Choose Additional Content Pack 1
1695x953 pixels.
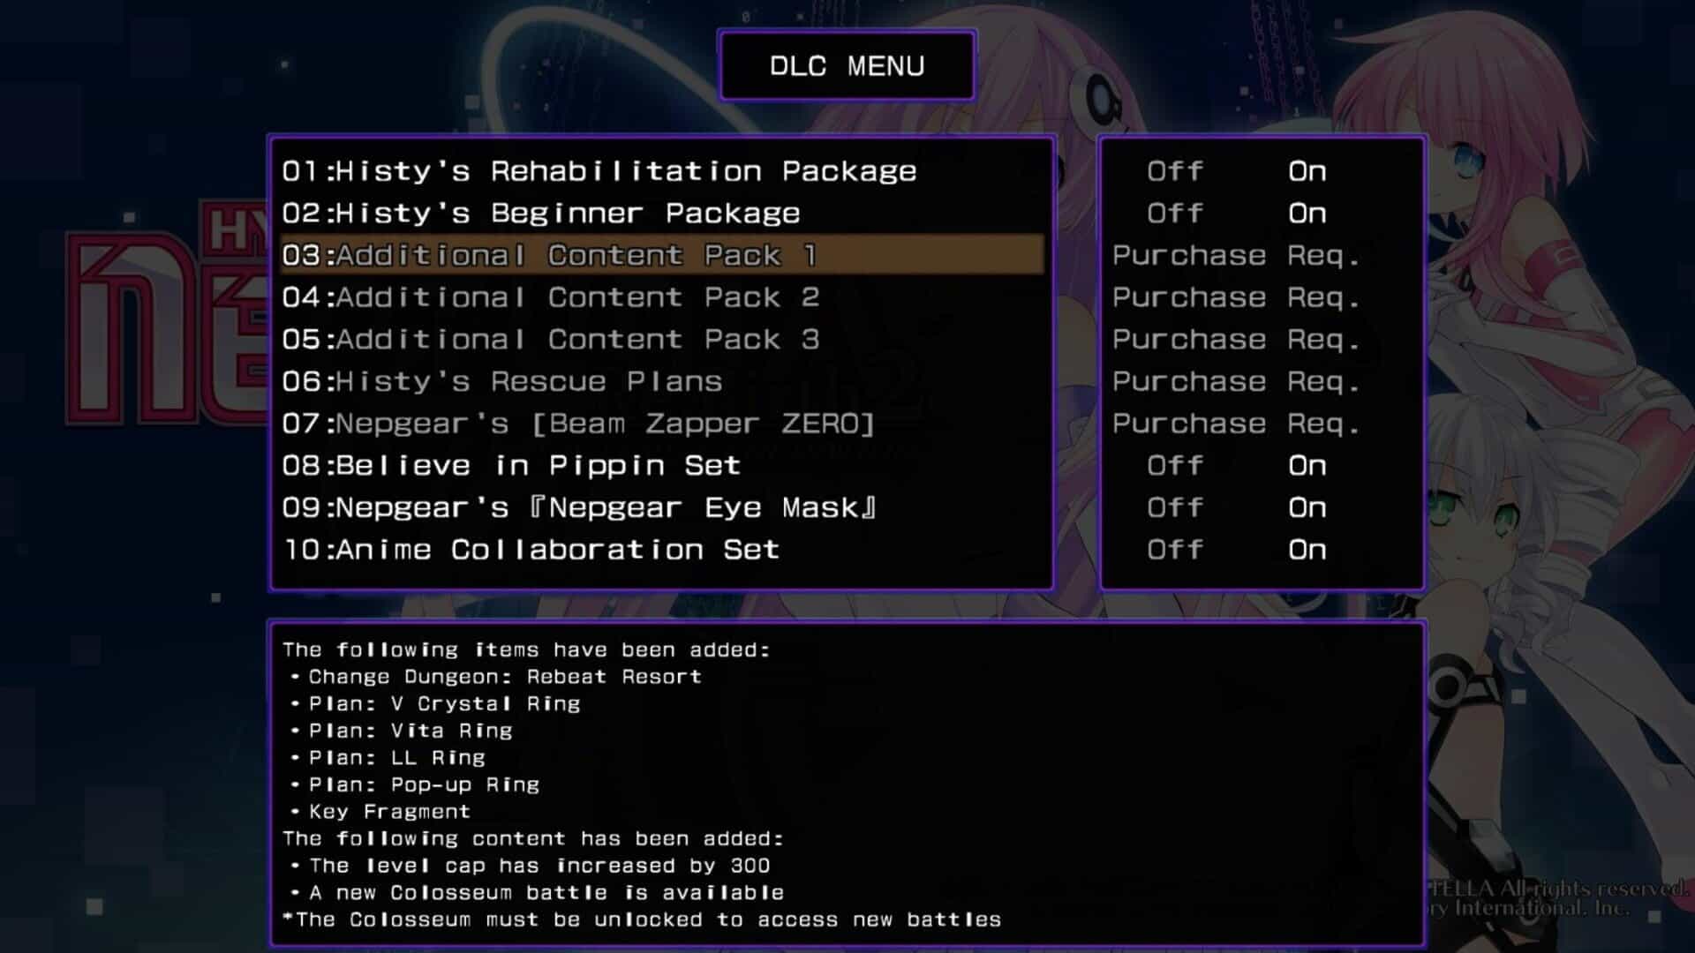(x=662, y=255)
